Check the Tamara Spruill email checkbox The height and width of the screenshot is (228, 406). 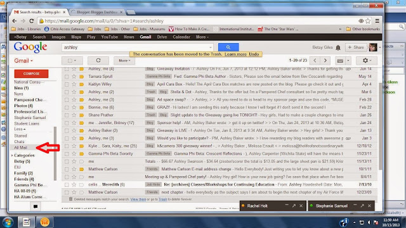pos(67,77)
